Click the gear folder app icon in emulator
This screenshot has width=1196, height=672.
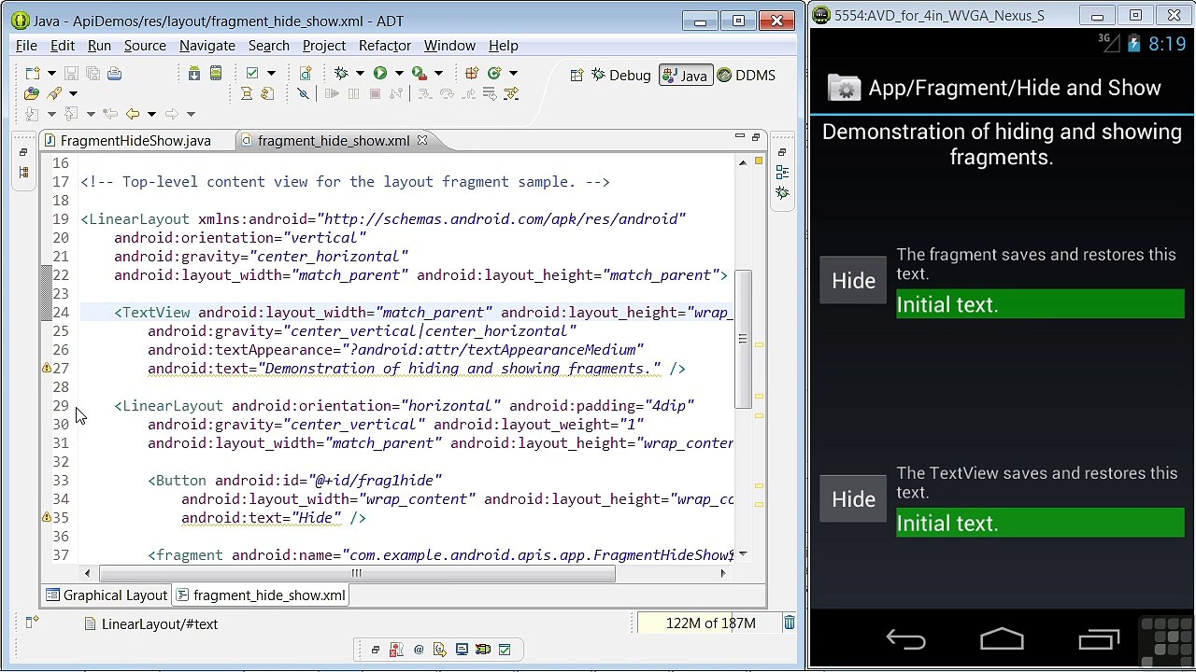pyautogui.click(x=844, y=88)
